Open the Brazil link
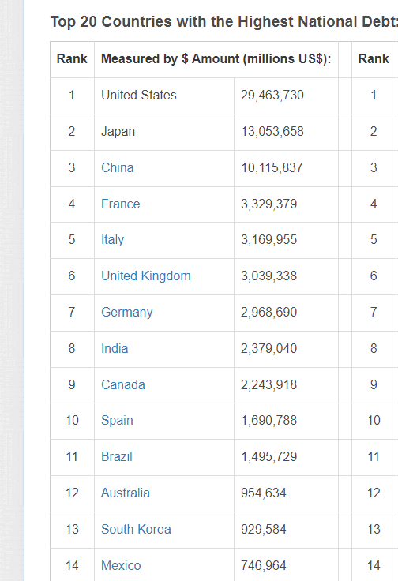The image size is (398, 581). click(x=117, y=457)
